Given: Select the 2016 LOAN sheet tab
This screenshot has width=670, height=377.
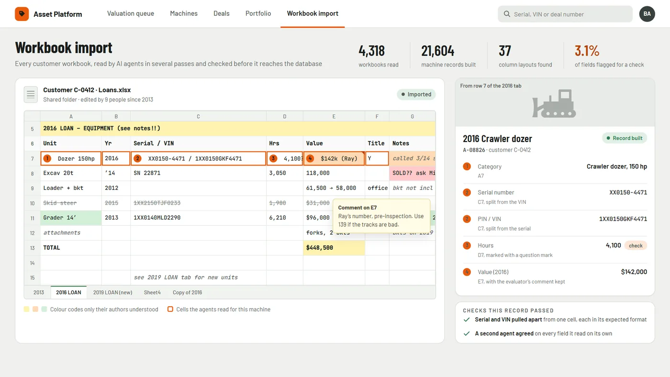Looking at the screenshot, I should pos(68,292).
